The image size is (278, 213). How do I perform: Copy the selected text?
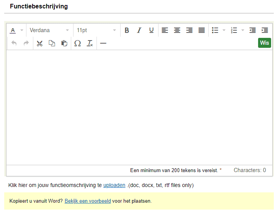(x=52, y=43)
